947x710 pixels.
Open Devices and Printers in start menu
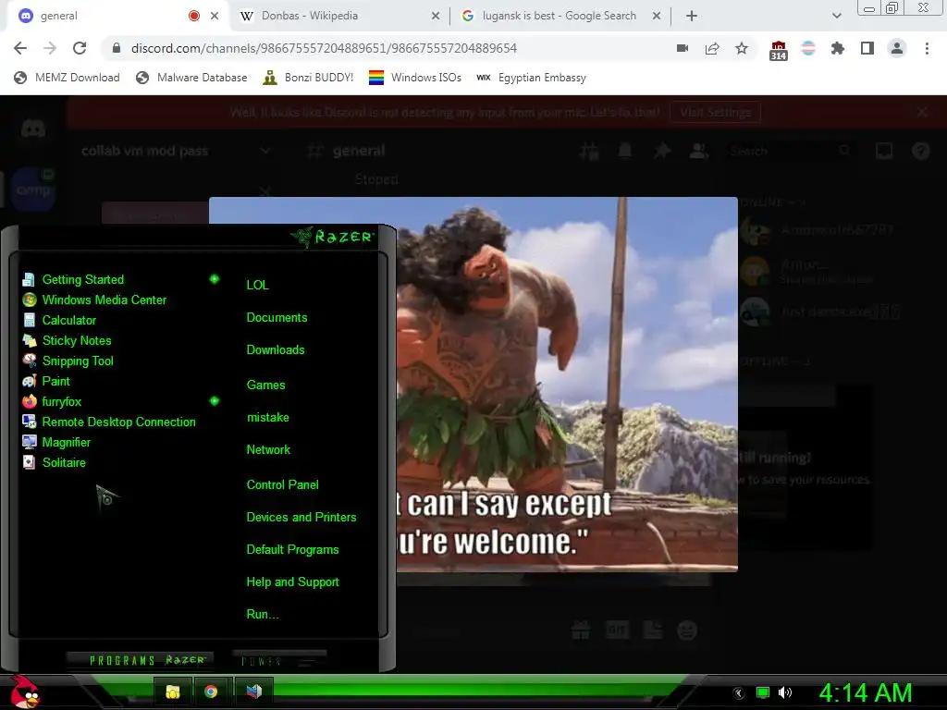tap(301, 518)
